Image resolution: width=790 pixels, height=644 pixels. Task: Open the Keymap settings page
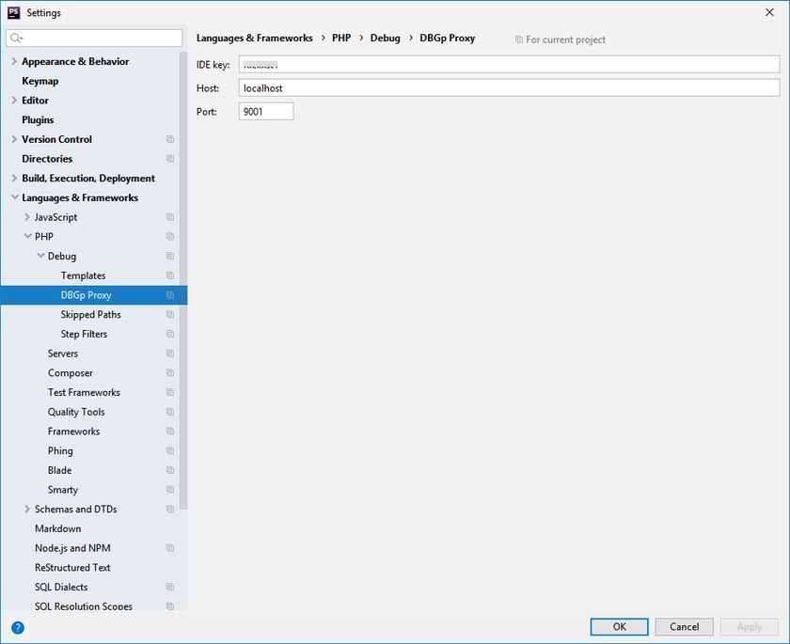39,81
